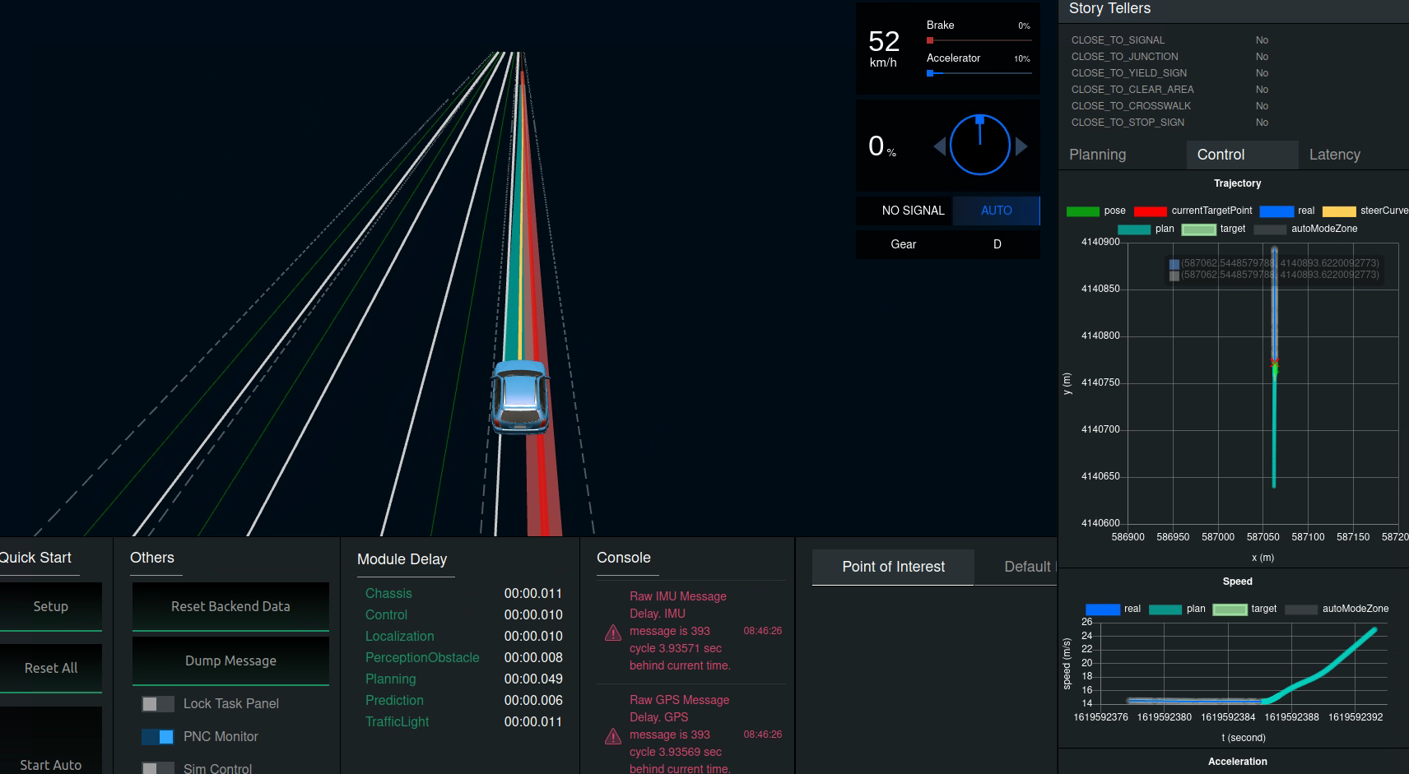Click the left turn signal arrow
The width and height of the screenshot is (1409, 774).
click(939, 146)
